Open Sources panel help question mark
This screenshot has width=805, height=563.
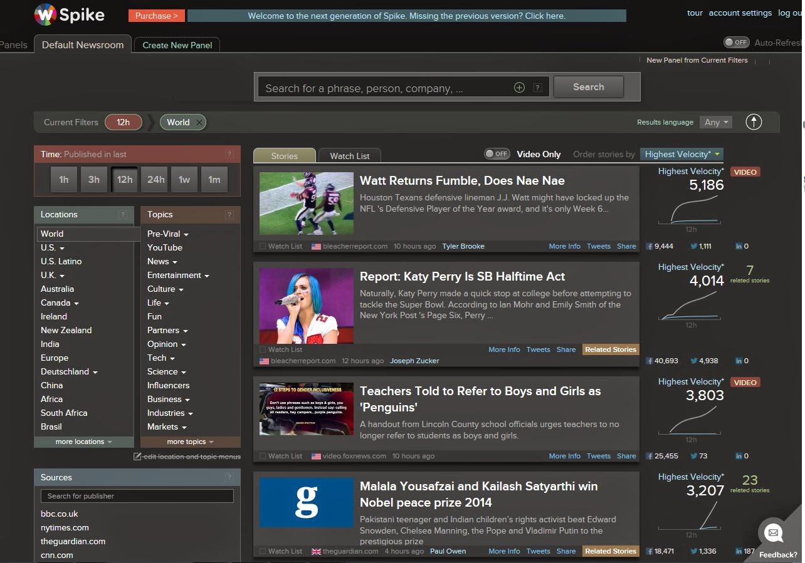tap(229, 477)
